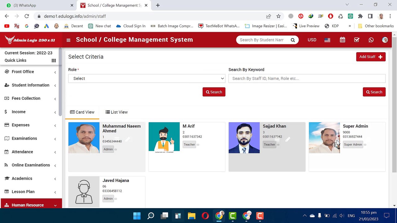Open a new browser tab
The height and width of the screenshot is (223, 397).
click(158, 5)
